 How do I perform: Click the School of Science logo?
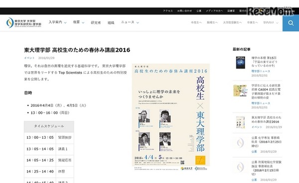pyautogui.click(x=24, y=23)
